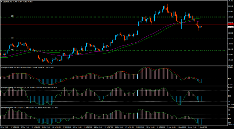The width and height of the screenshot is (234, 129).
Task: Click the topmost sell order label
Action: click(12, 15)
